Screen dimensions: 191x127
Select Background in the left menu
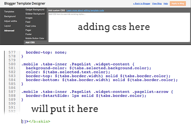click(10, 16)
